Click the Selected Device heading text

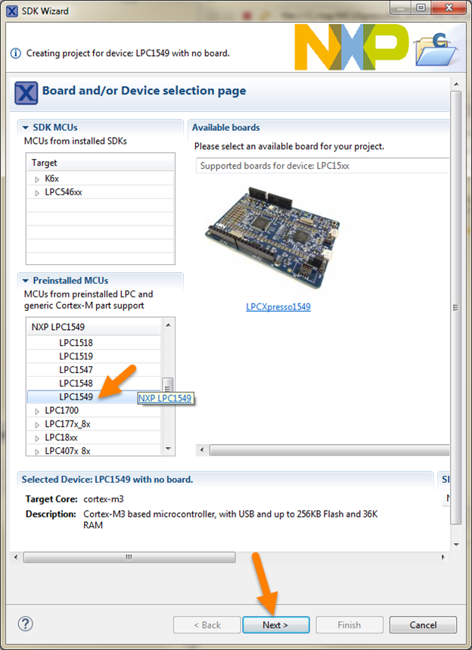click(107, 480)
